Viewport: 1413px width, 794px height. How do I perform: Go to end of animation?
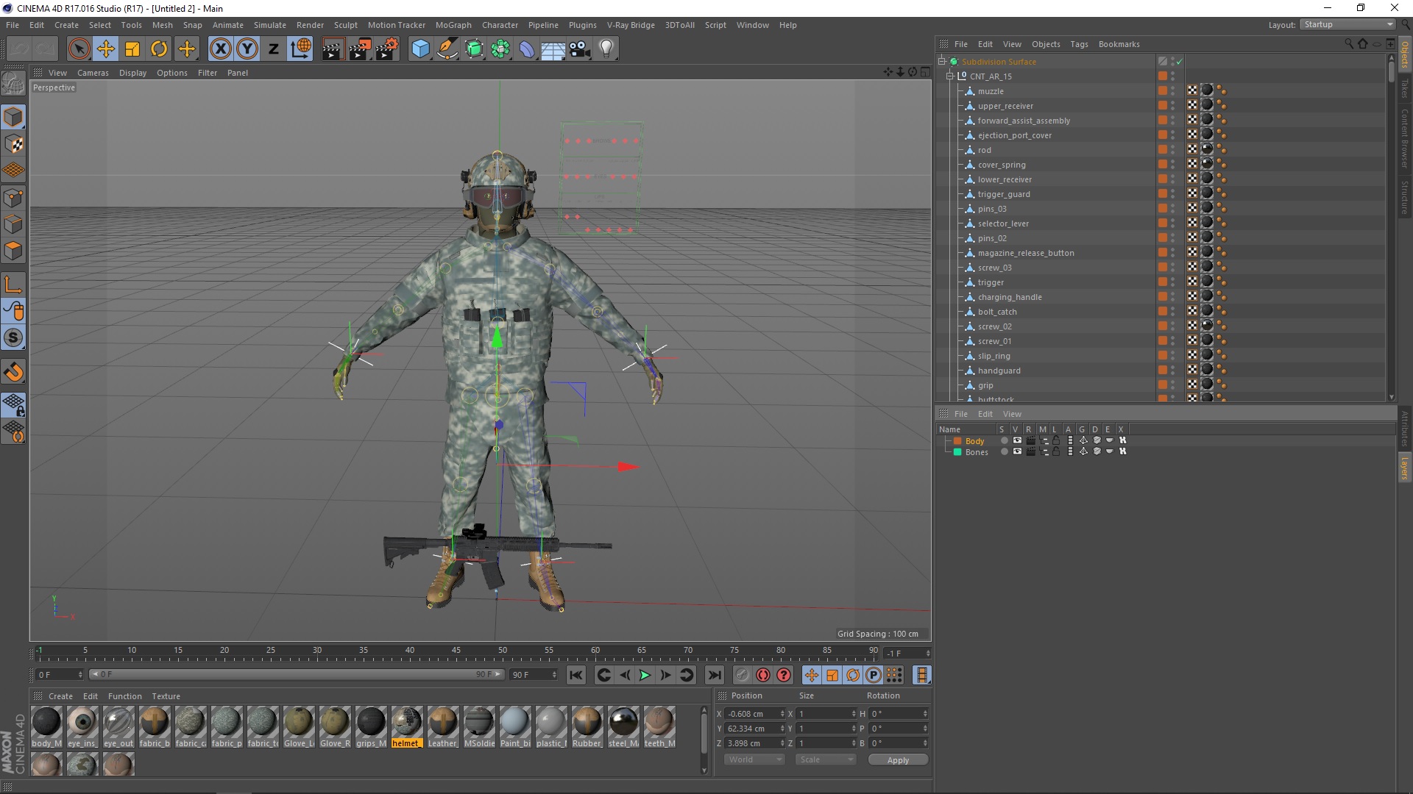[714, 675]
